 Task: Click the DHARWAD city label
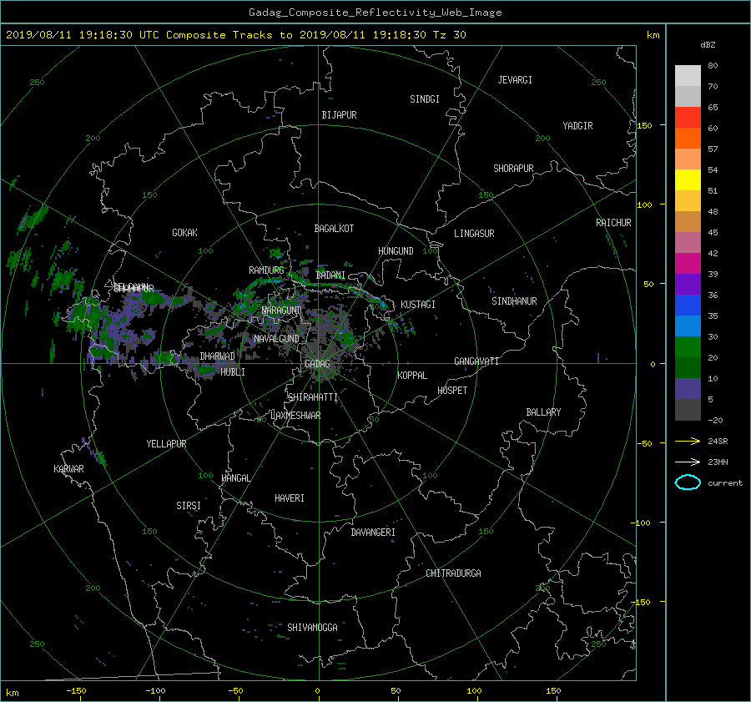coord(218,356)
